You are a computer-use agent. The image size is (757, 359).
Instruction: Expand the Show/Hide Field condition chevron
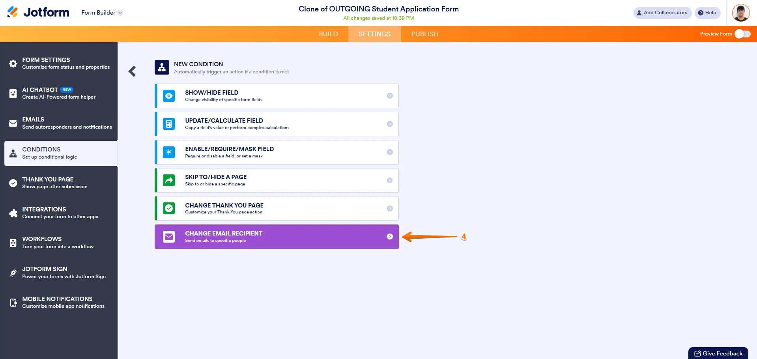(390, 95)
